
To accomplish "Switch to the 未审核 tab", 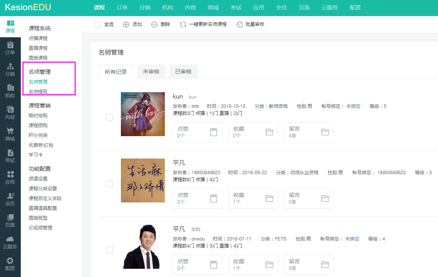I will (151, 71).
